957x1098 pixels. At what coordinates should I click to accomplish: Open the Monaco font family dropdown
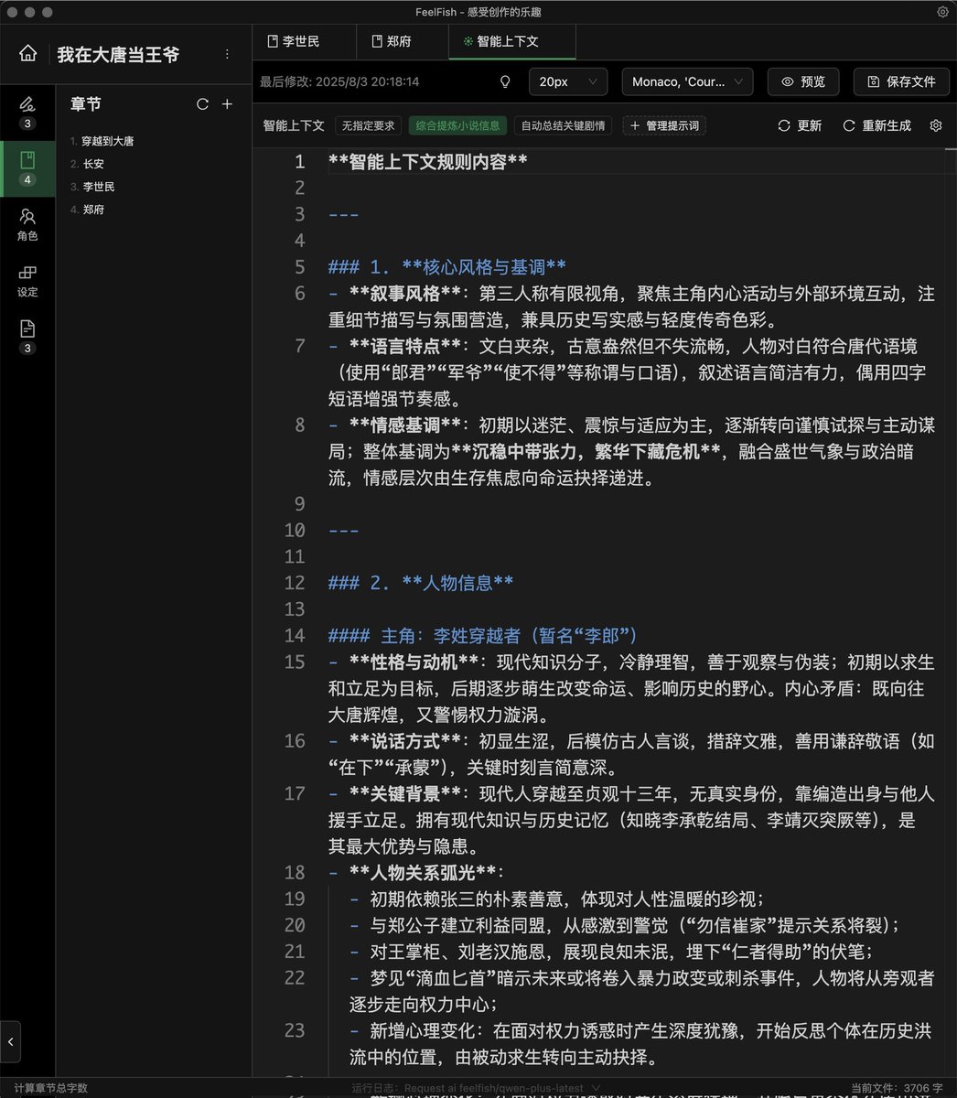(687, 81)
